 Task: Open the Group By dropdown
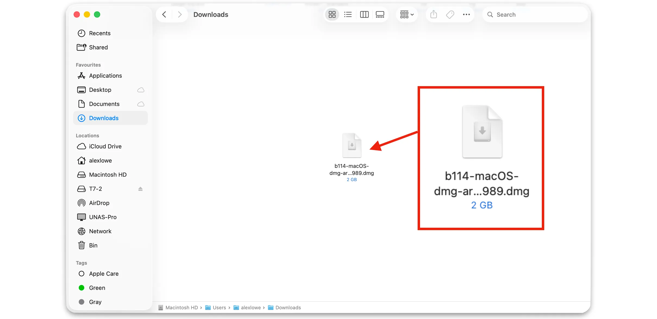coord(406,14)
